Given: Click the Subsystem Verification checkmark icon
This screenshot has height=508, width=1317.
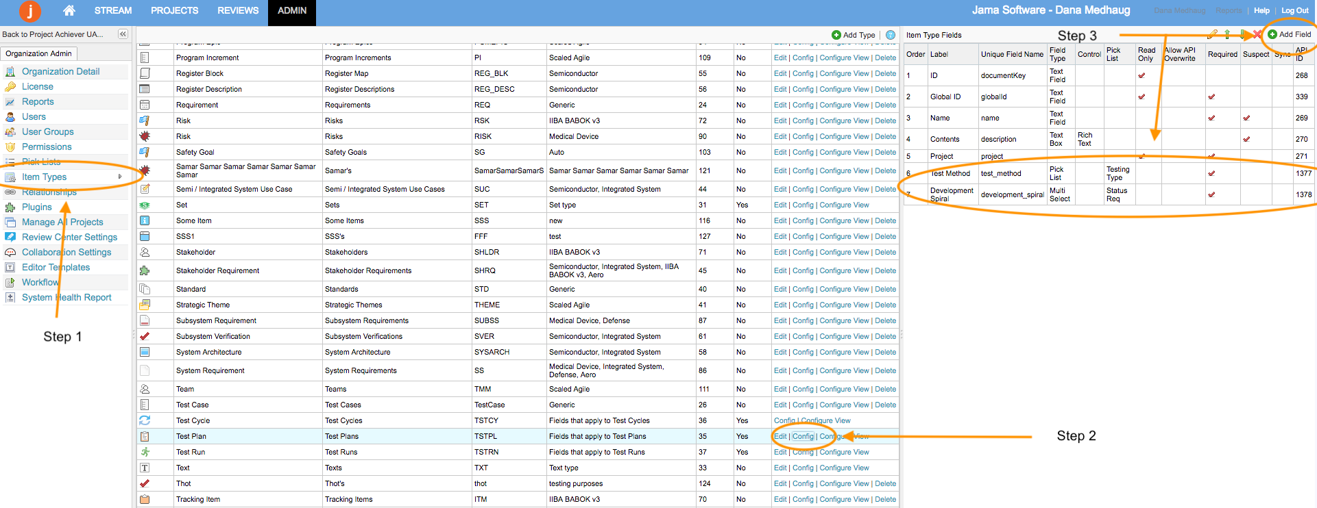Looking at the screenshot, I should coord(145,336).
